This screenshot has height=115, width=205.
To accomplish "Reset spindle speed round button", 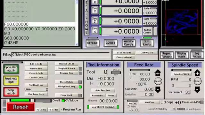I will (197, 81).
